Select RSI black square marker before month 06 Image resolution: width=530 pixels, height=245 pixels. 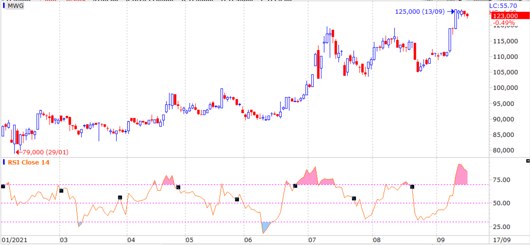[237, 199]
